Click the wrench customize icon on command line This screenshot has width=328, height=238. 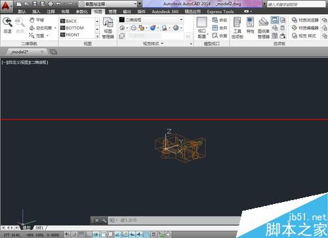tap(104, 220)
